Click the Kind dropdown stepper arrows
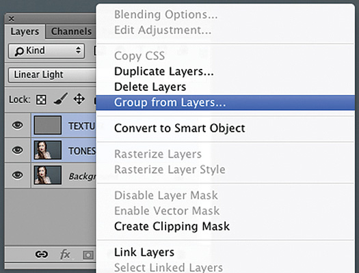Viewport: 359px width, 273px height. (x=79, y=51)
